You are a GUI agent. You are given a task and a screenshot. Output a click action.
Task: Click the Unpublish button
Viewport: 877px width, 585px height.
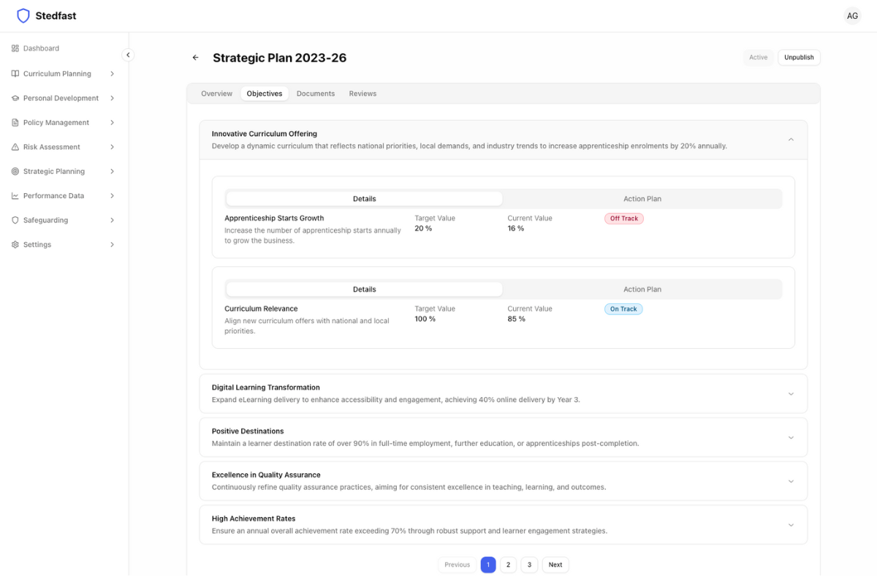[799, 58]
